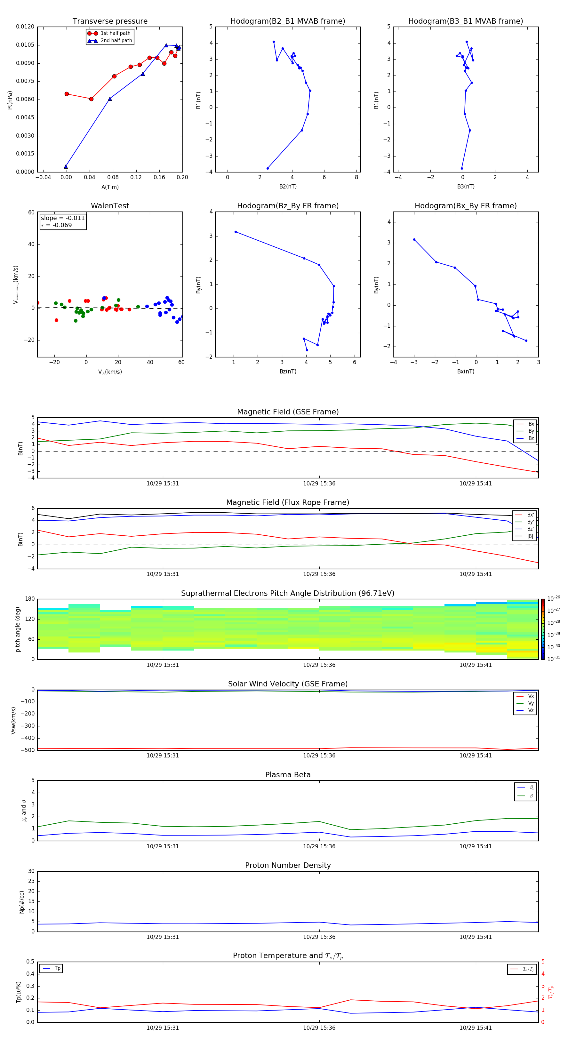Click the '10^-26' colorbar tick label
This screenshot has height=1056, width=576.
point(554,598)
